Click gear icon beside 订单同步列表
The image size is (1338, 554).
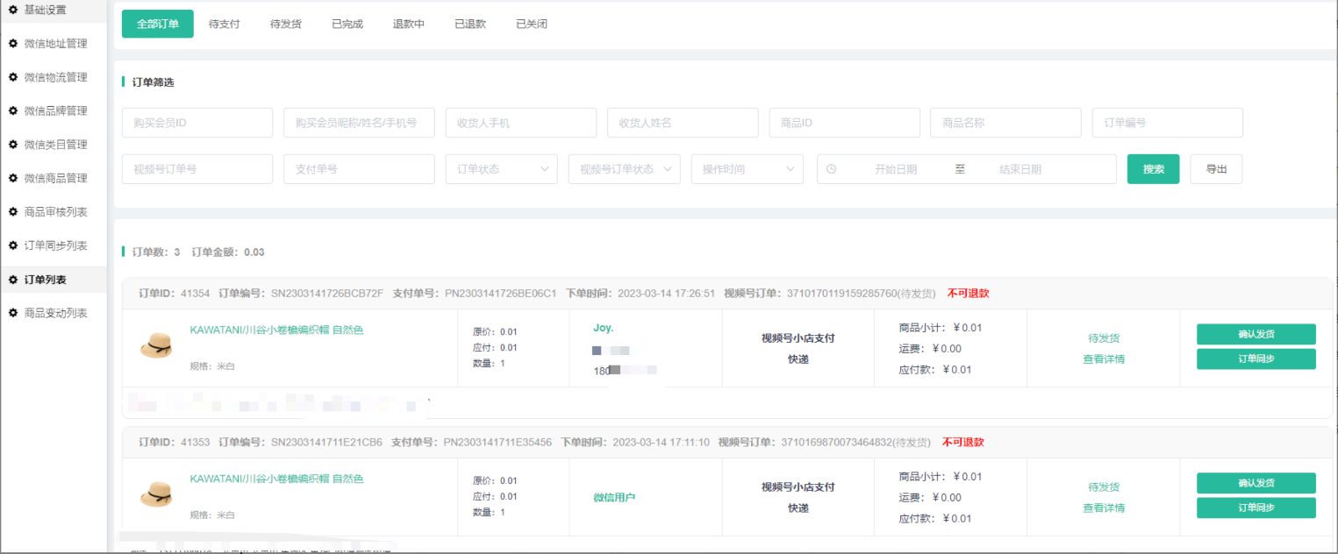coord(13,245)
